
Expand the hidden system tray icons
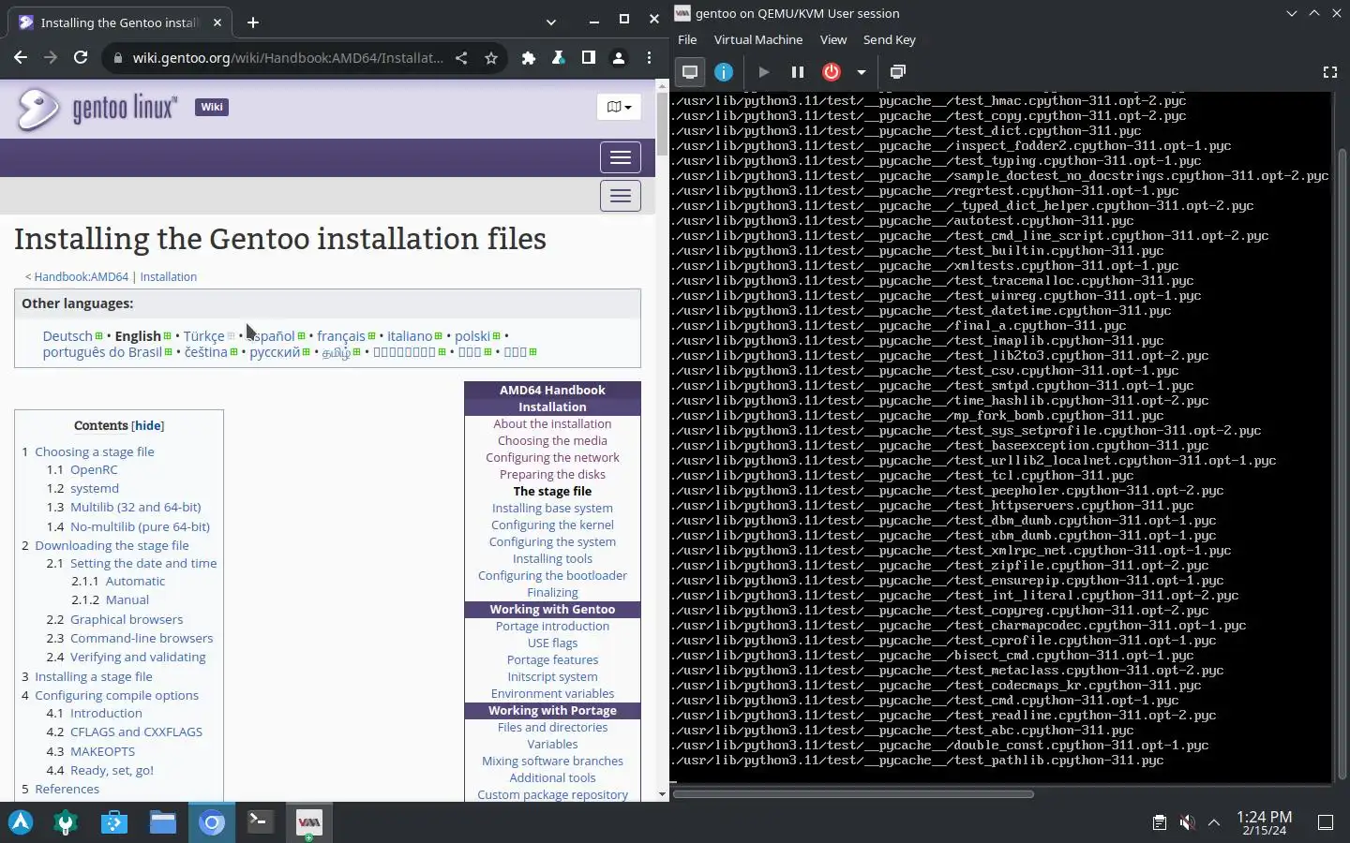pyautogui.click(x=1214, y=822)
